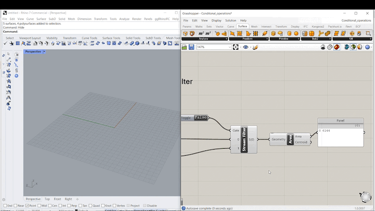This screenshot has width=375, height=211.
Task: Click the Cylinder primitive icon
Action: (x=289, y=33)
